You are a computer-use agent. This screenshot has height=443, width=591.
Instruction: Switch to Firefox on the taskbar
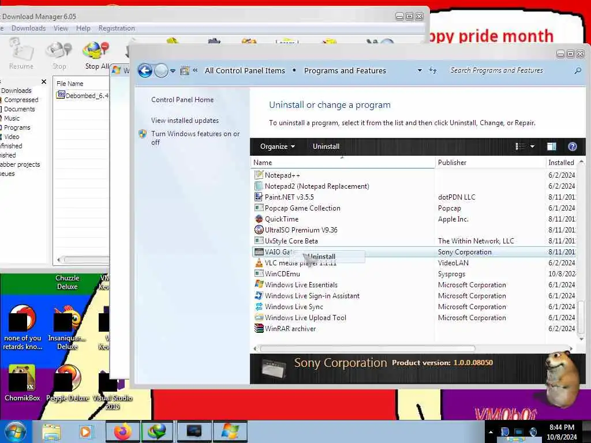coord(123,431)
